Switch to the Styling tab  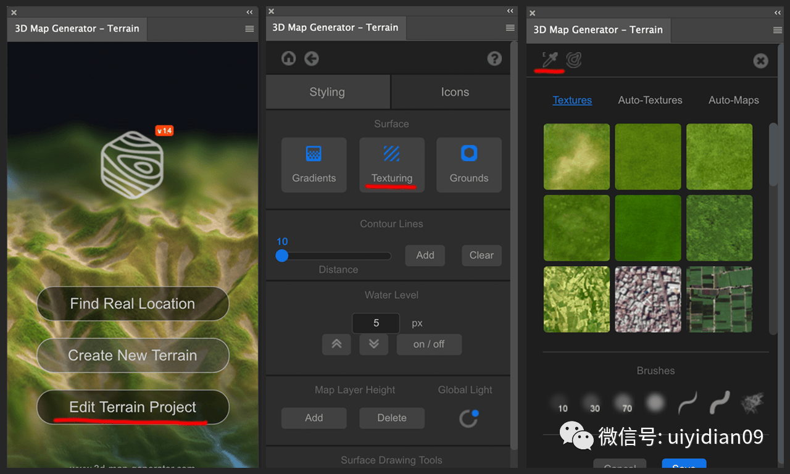(x=327, y=92)
